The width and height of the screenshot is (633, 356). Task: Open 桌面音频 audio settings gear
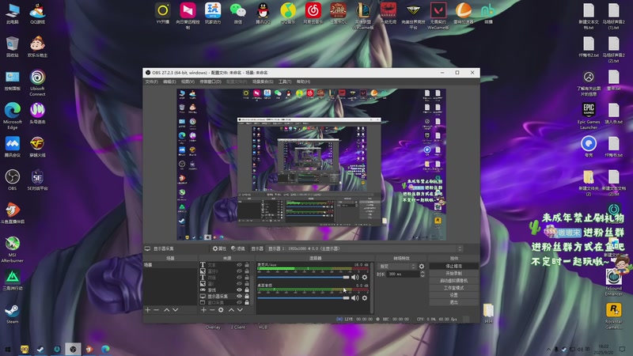[365, 298]
